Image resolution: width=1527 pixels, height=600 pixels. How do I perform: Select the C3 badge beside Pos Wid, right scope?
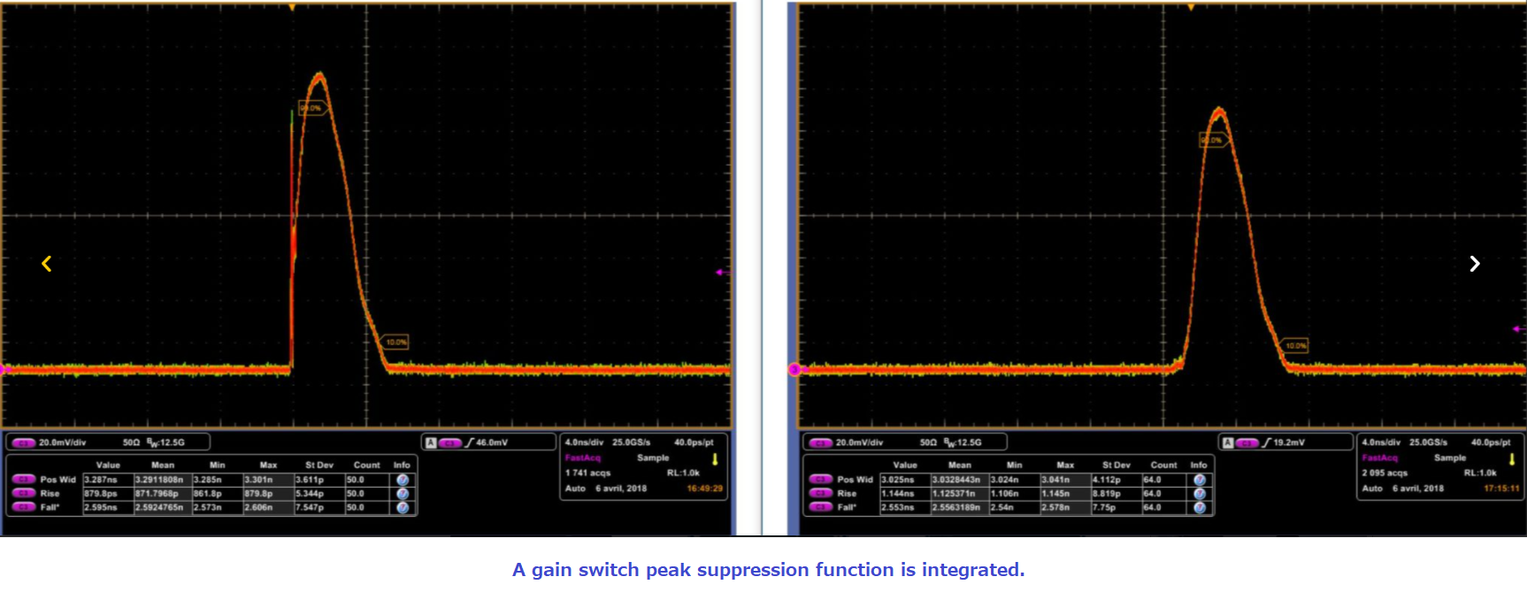point(820,480)
